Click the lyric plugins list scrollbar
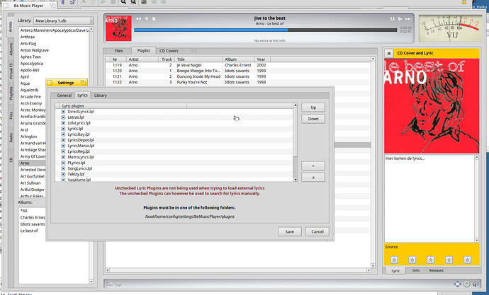 coord(296,142)
